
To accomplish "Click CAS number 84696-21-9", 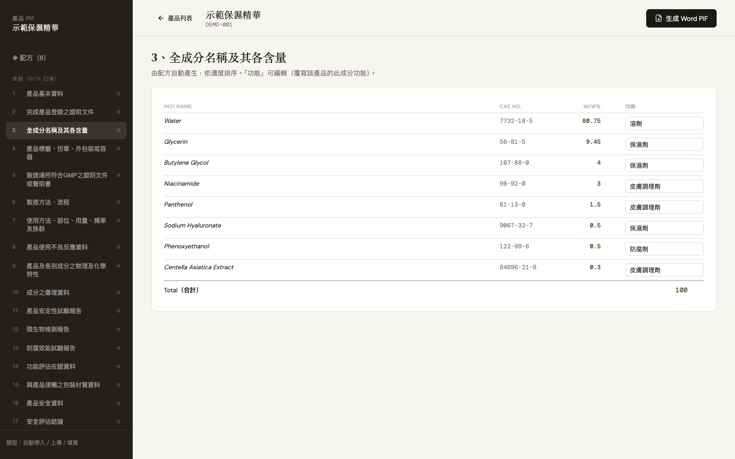I will pos(518,267).
